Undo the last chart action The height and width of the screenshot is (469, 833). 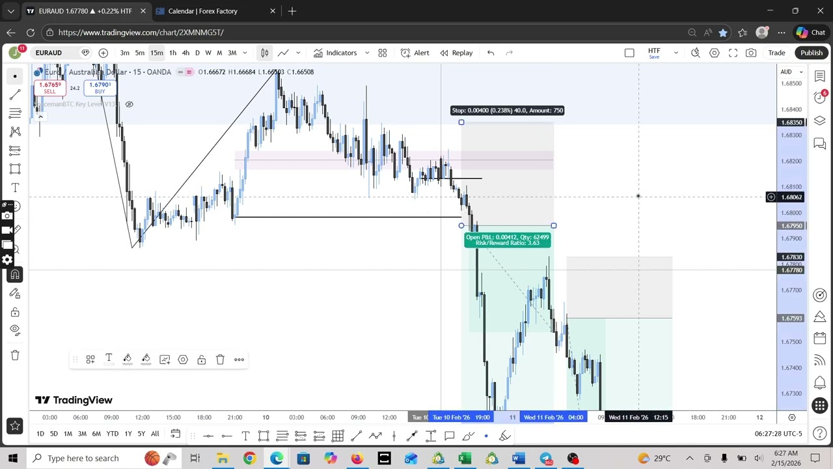pos(491,53)
